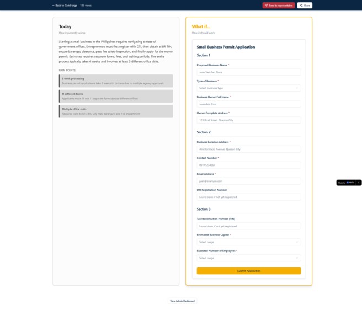Submit Application with yellow button

(249, 271)
